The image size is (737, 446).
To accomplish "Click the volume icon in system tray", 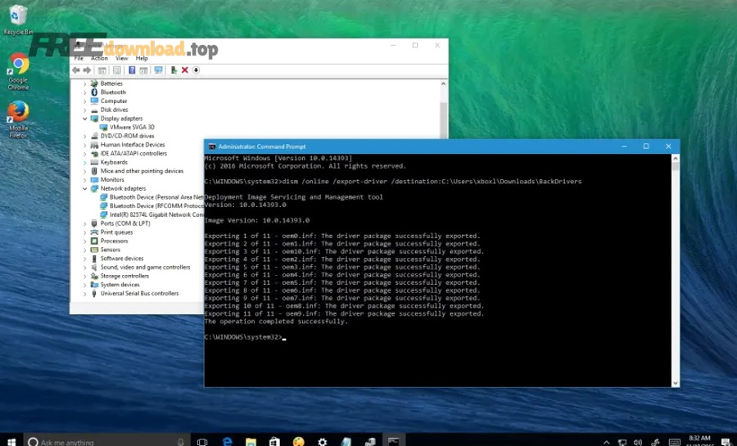I will pyautogui.click(x=638, y=442).
